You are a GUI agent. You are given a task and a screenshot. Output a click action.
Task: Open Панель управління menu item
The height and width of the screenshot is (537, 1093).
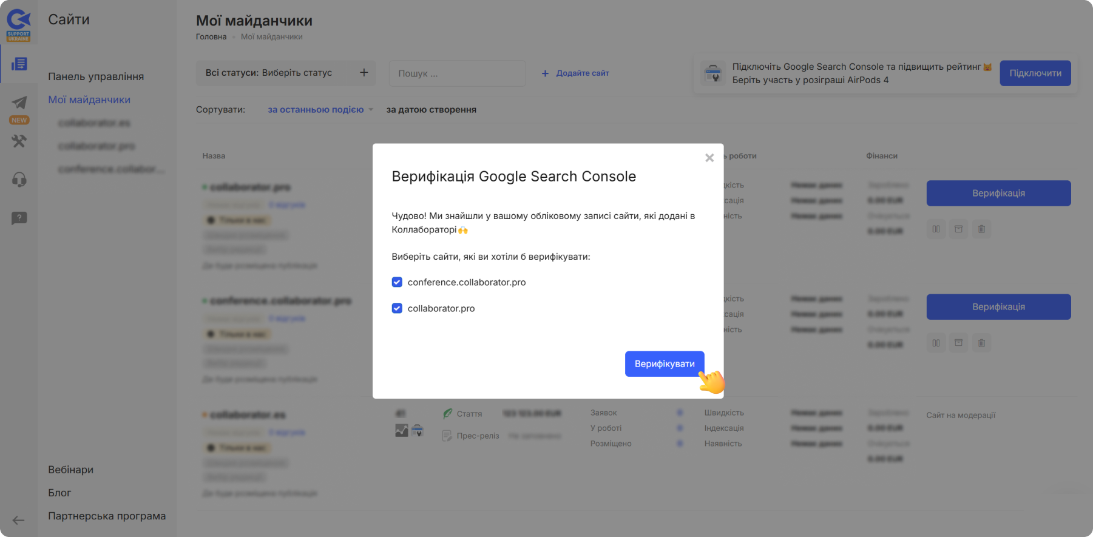[x=96, y=76]
